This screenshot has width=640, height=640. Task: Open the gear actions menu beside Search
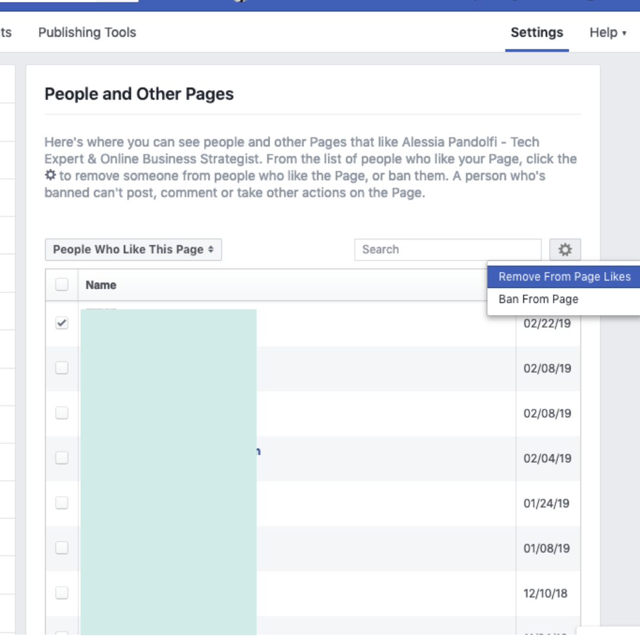[x=565, y=250]
